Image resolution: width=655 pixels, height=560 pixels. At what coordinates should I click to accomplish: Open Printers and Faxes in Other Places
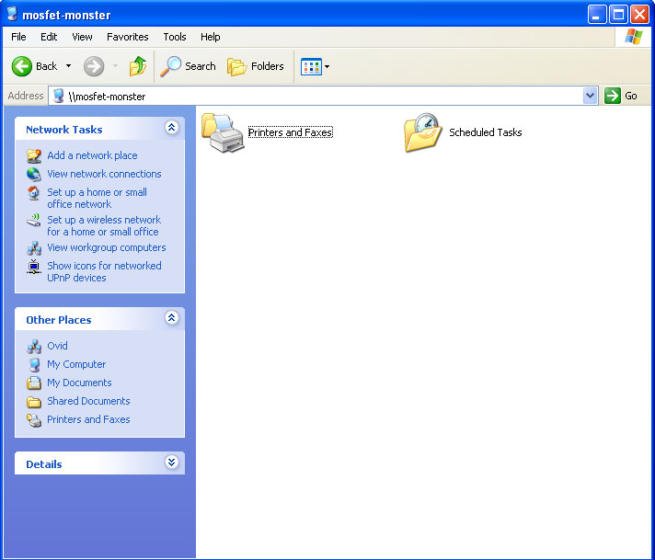click(88, 419)
